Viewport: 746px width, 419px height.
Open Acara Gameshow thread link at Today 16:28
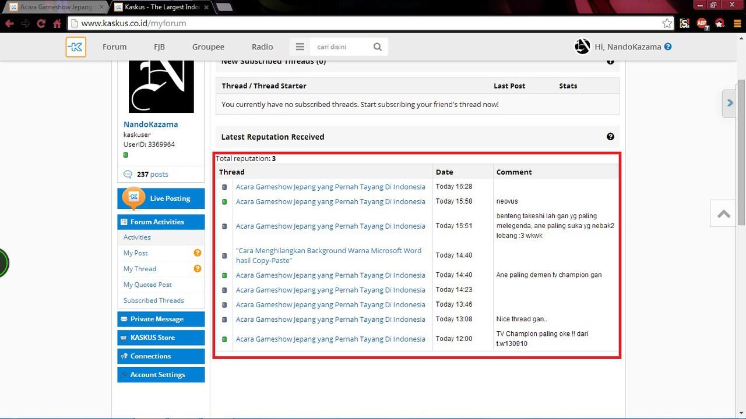(x=330, y=187)
